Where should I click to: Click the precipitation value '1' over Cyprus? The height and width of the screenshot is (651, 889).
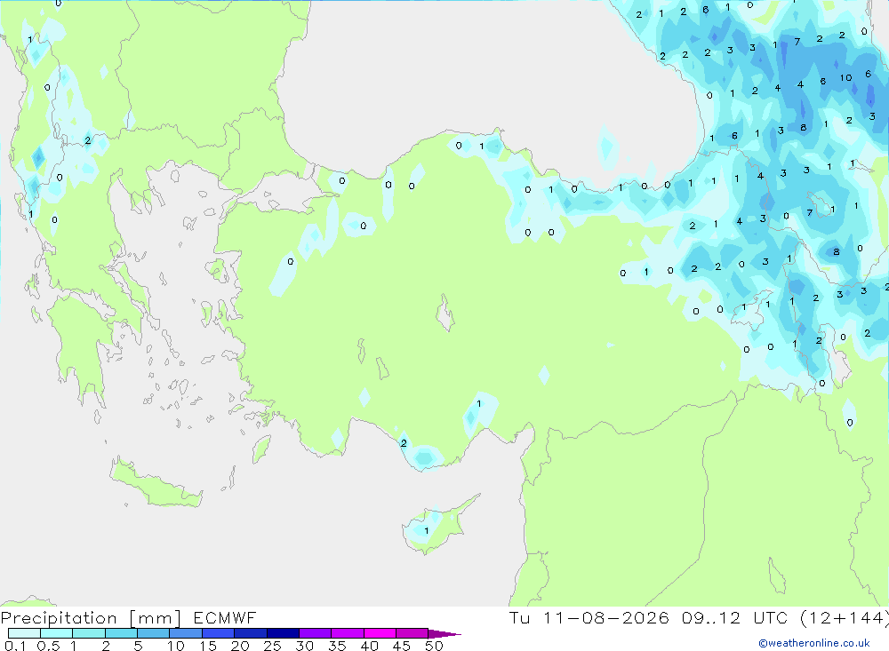coord(427,531)
